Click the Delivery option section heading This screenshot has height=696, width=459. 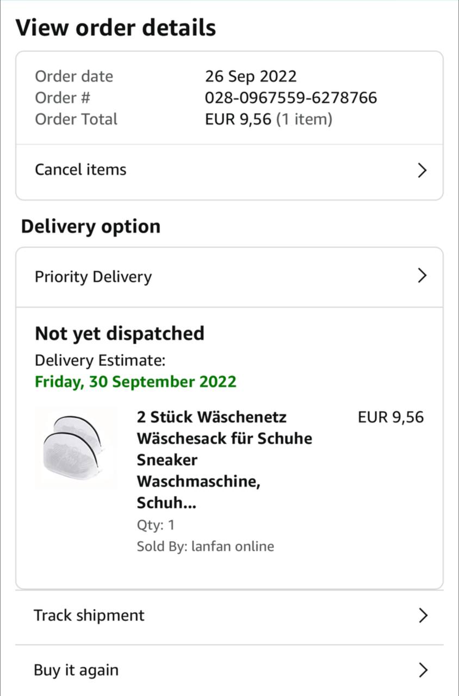coord(90,227)
